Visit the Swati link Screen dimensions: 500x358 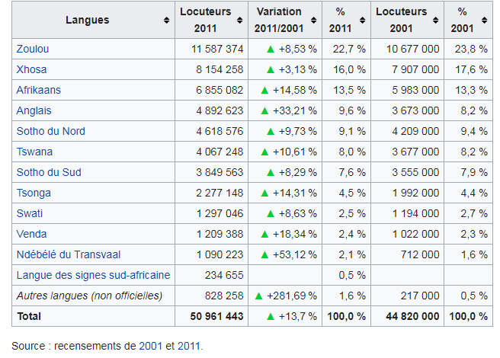pyautogui.click(x=29, y=213)
